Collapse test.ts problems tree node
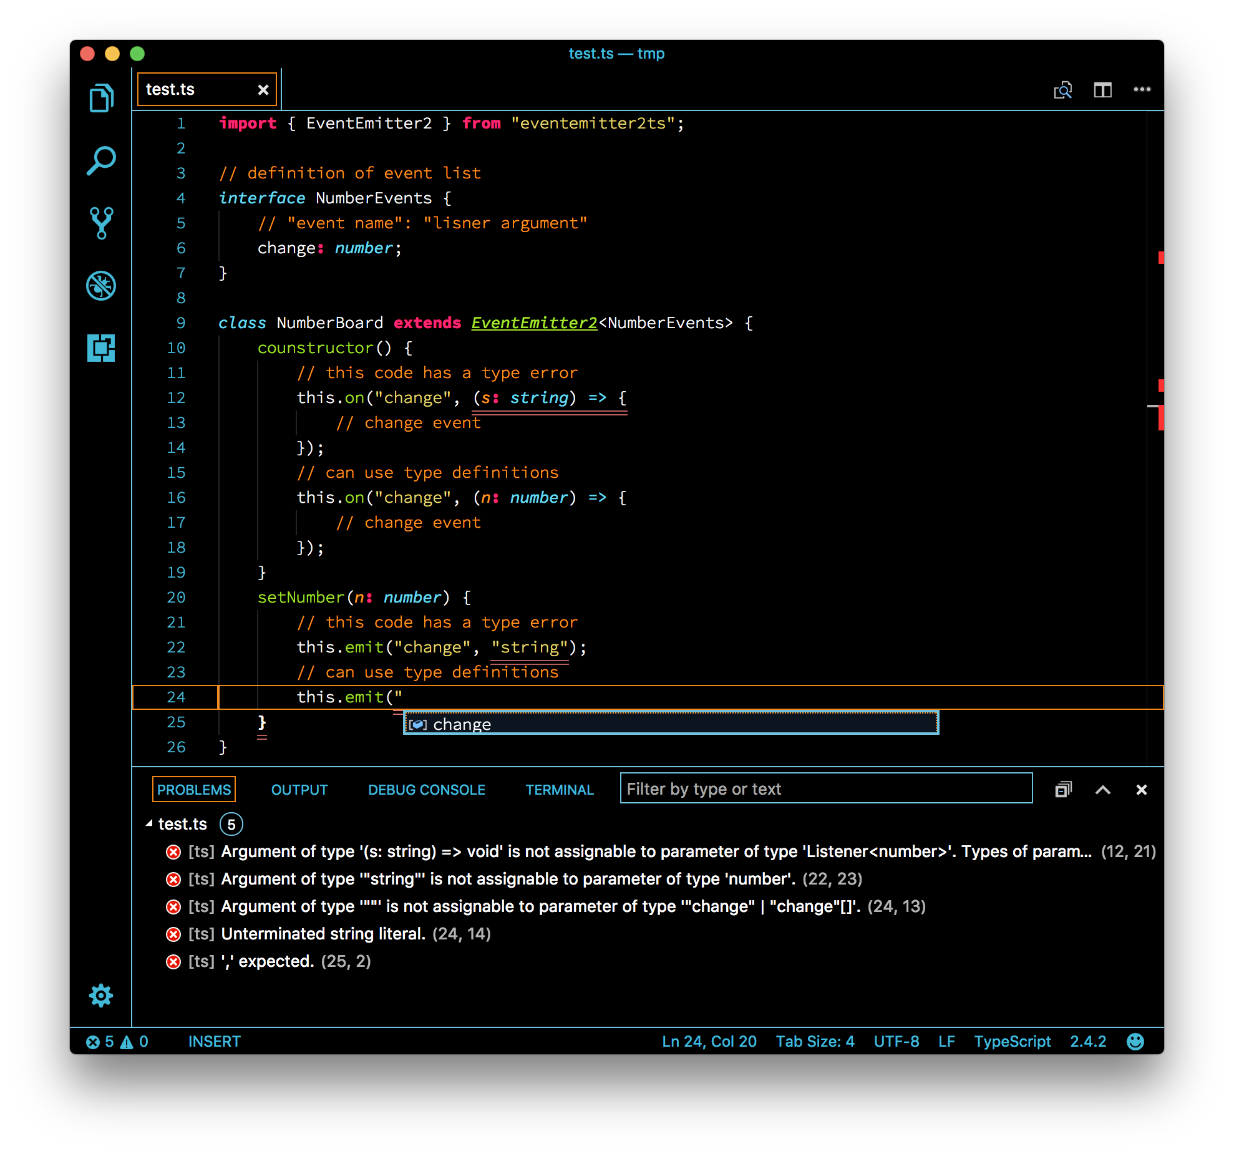This screenshot has width=1234, height=1154. point(150,824)
